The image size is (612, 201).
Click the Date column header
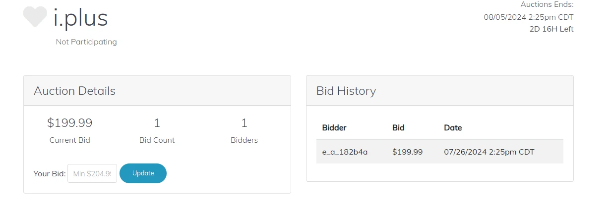coord(453,127)
